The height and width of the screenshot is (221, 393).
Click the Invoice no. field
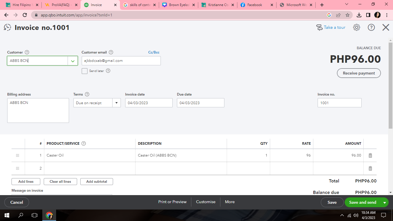pyautogui.click(x=339, y=103)
